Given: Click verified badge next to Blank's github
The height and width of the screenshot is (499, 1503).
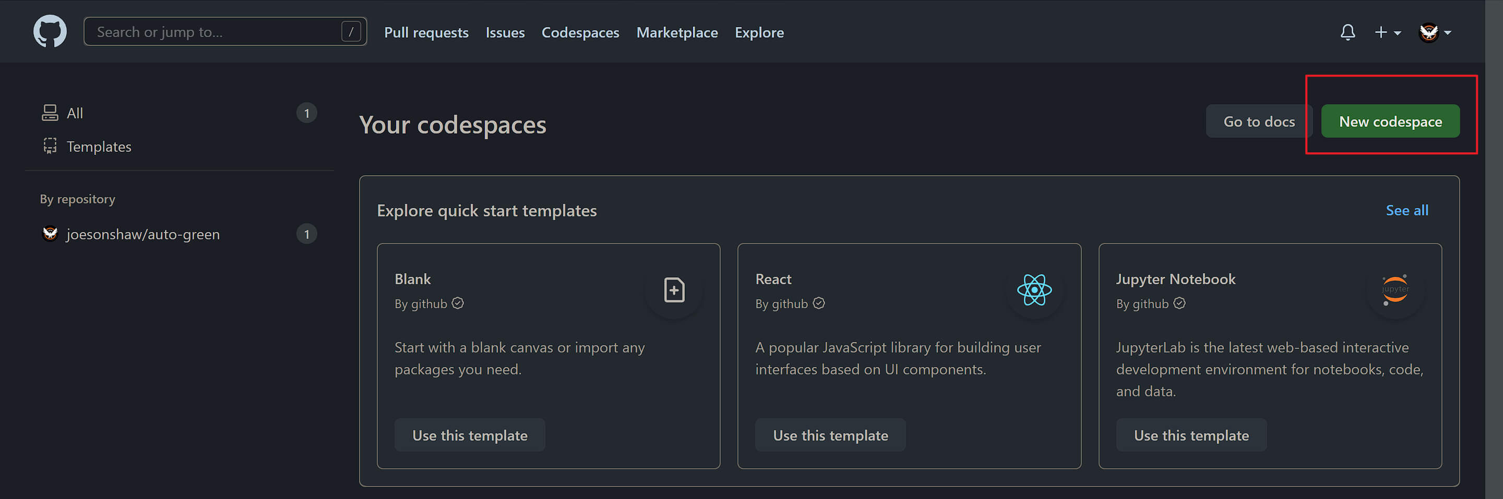Looking at the screenshot, I should [x=458, y=303].
